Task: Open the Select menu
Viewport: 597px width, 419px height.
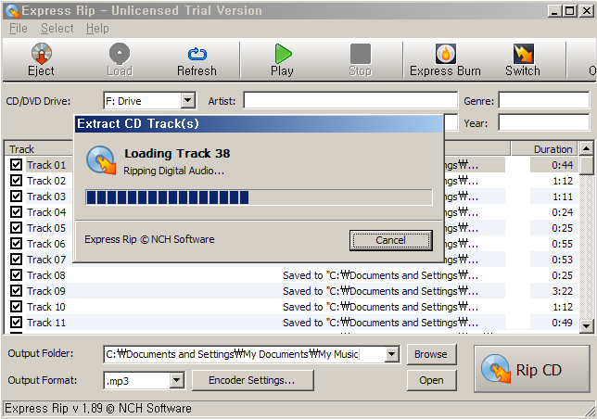Action: coord(57,29)
